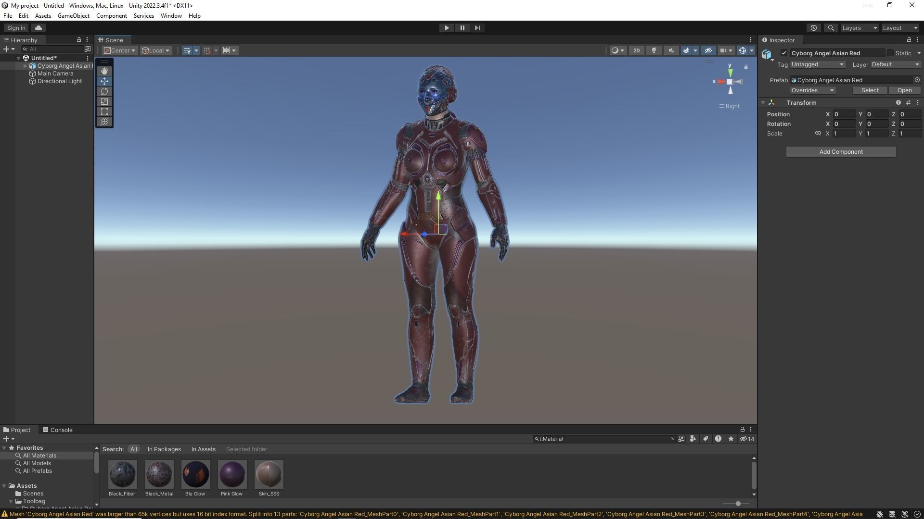The height and width of the screenshot is (519, 924).
Task: Open the global search magnifier
Action: point(831,28)
